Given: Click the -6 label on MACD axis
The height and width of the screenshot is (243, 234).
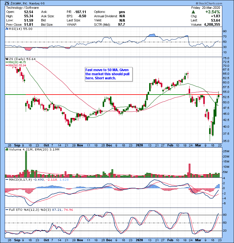Looking at the screenshot, I should point(224,203).
